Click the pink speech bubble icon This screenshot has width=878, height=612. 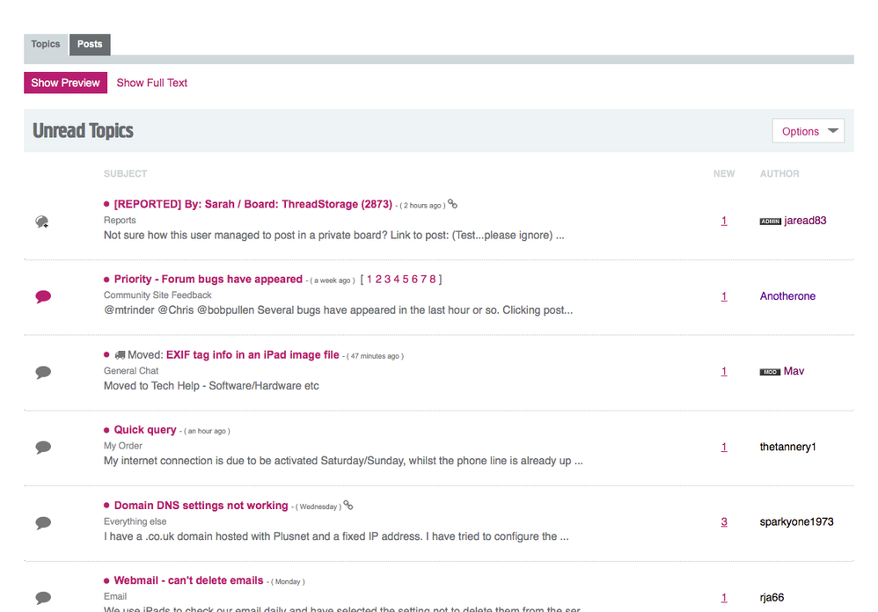pyautogui.click(x=43, y=296)
